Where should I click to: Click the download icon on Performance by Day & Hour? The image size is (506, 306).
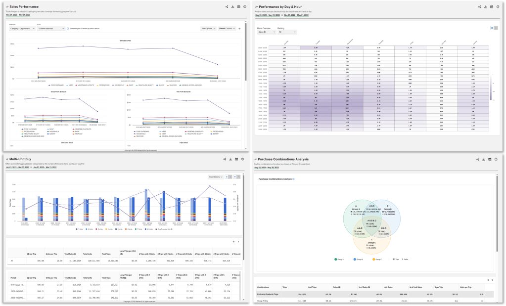[486, 6]
